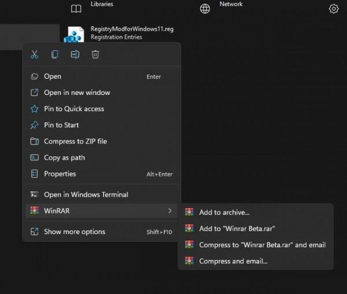Choose Pin to Start
The width and height of the screenshot is (347, 294).
102,125
